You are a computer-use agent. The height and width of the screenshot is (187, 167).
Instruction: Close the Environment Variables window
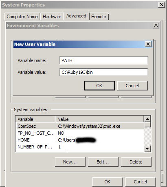[x=156, y=26]
